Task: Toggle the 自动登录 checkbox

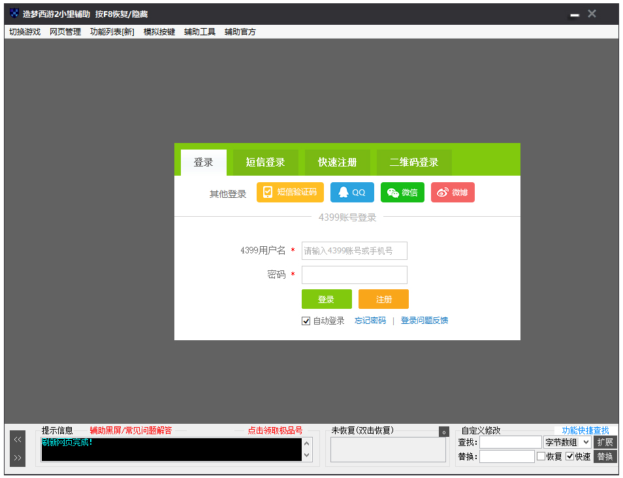Action: click(306, 321)
